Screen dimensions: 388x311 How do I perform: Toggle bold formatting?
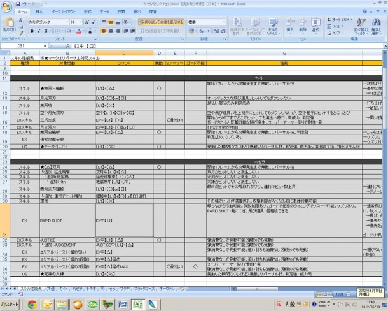point(32,31)
